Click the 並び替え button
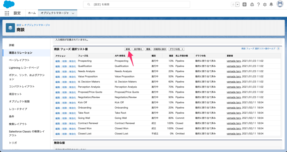This screenshot has width=287, height=152. 138,49
